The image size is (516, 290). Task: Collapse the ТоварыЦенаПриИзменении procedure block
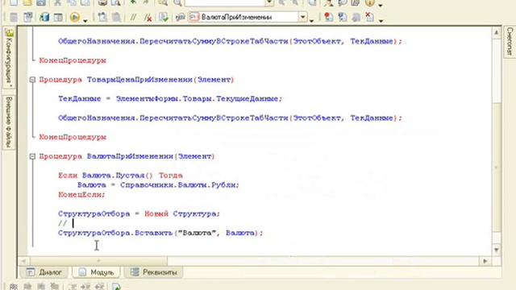[x=32, y=80]
